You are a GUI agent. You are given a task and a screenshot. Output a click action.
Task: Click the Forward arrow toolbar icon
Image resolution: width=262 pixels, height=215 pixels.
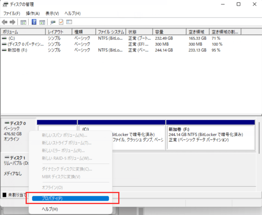[13, 22]
